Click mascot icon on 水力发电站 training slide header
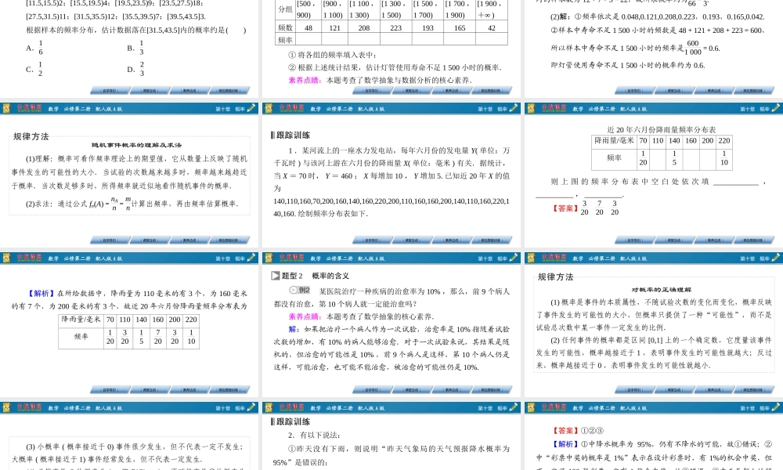 [x=269, y=108]
